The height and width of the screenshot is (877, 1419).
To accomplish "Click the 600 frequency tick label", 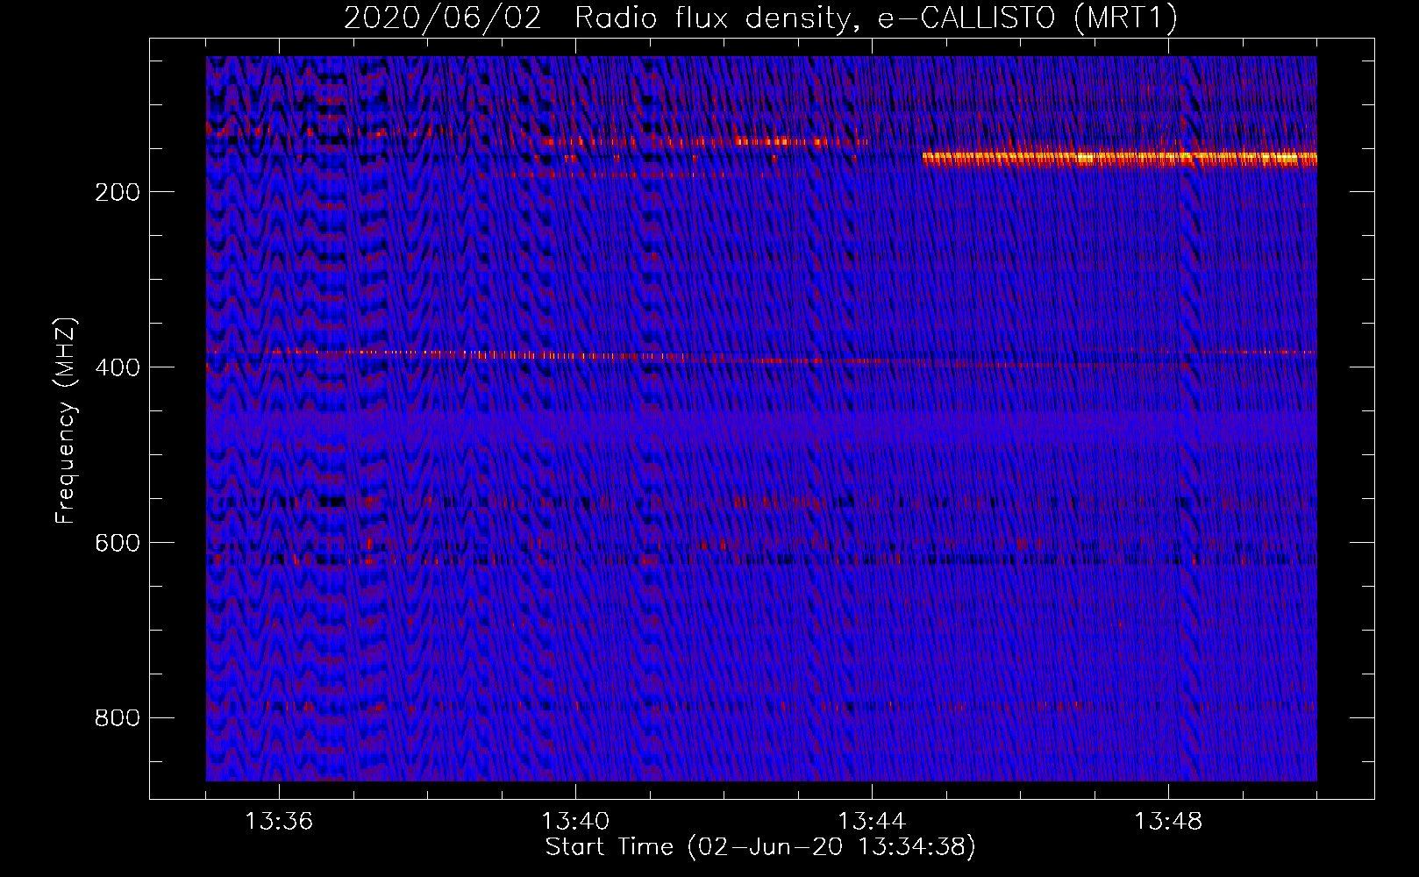I will [x=118, y=543].
